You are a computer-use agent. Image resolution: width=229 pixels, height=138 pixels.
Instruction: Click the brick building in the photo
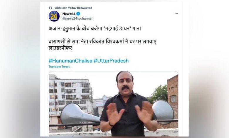(172, 99)
